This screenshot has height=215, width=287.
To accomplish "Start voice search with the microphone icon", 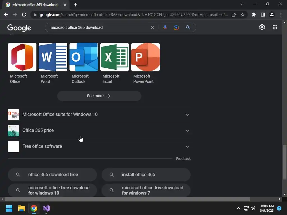I will pyautogui.click(x=165, y=27).
